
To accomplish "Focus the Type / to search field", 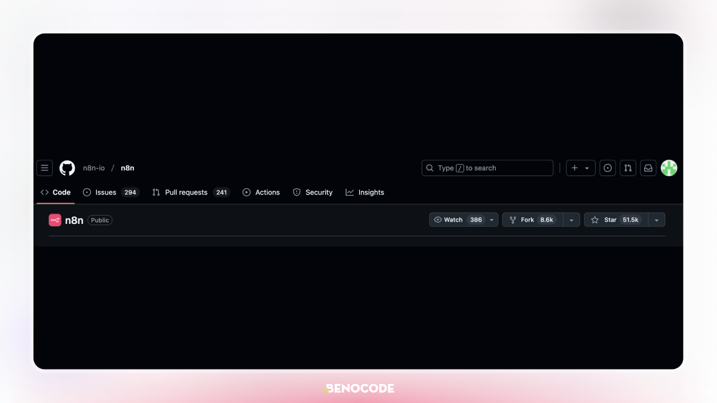I will click(488, 168).
